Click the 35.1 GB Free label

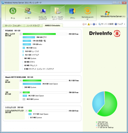tap(74, 81)
